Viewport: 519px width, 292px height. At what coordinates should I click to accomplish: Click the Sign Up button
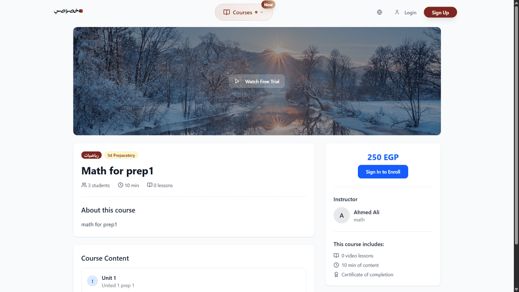click(x=440, y=12)
